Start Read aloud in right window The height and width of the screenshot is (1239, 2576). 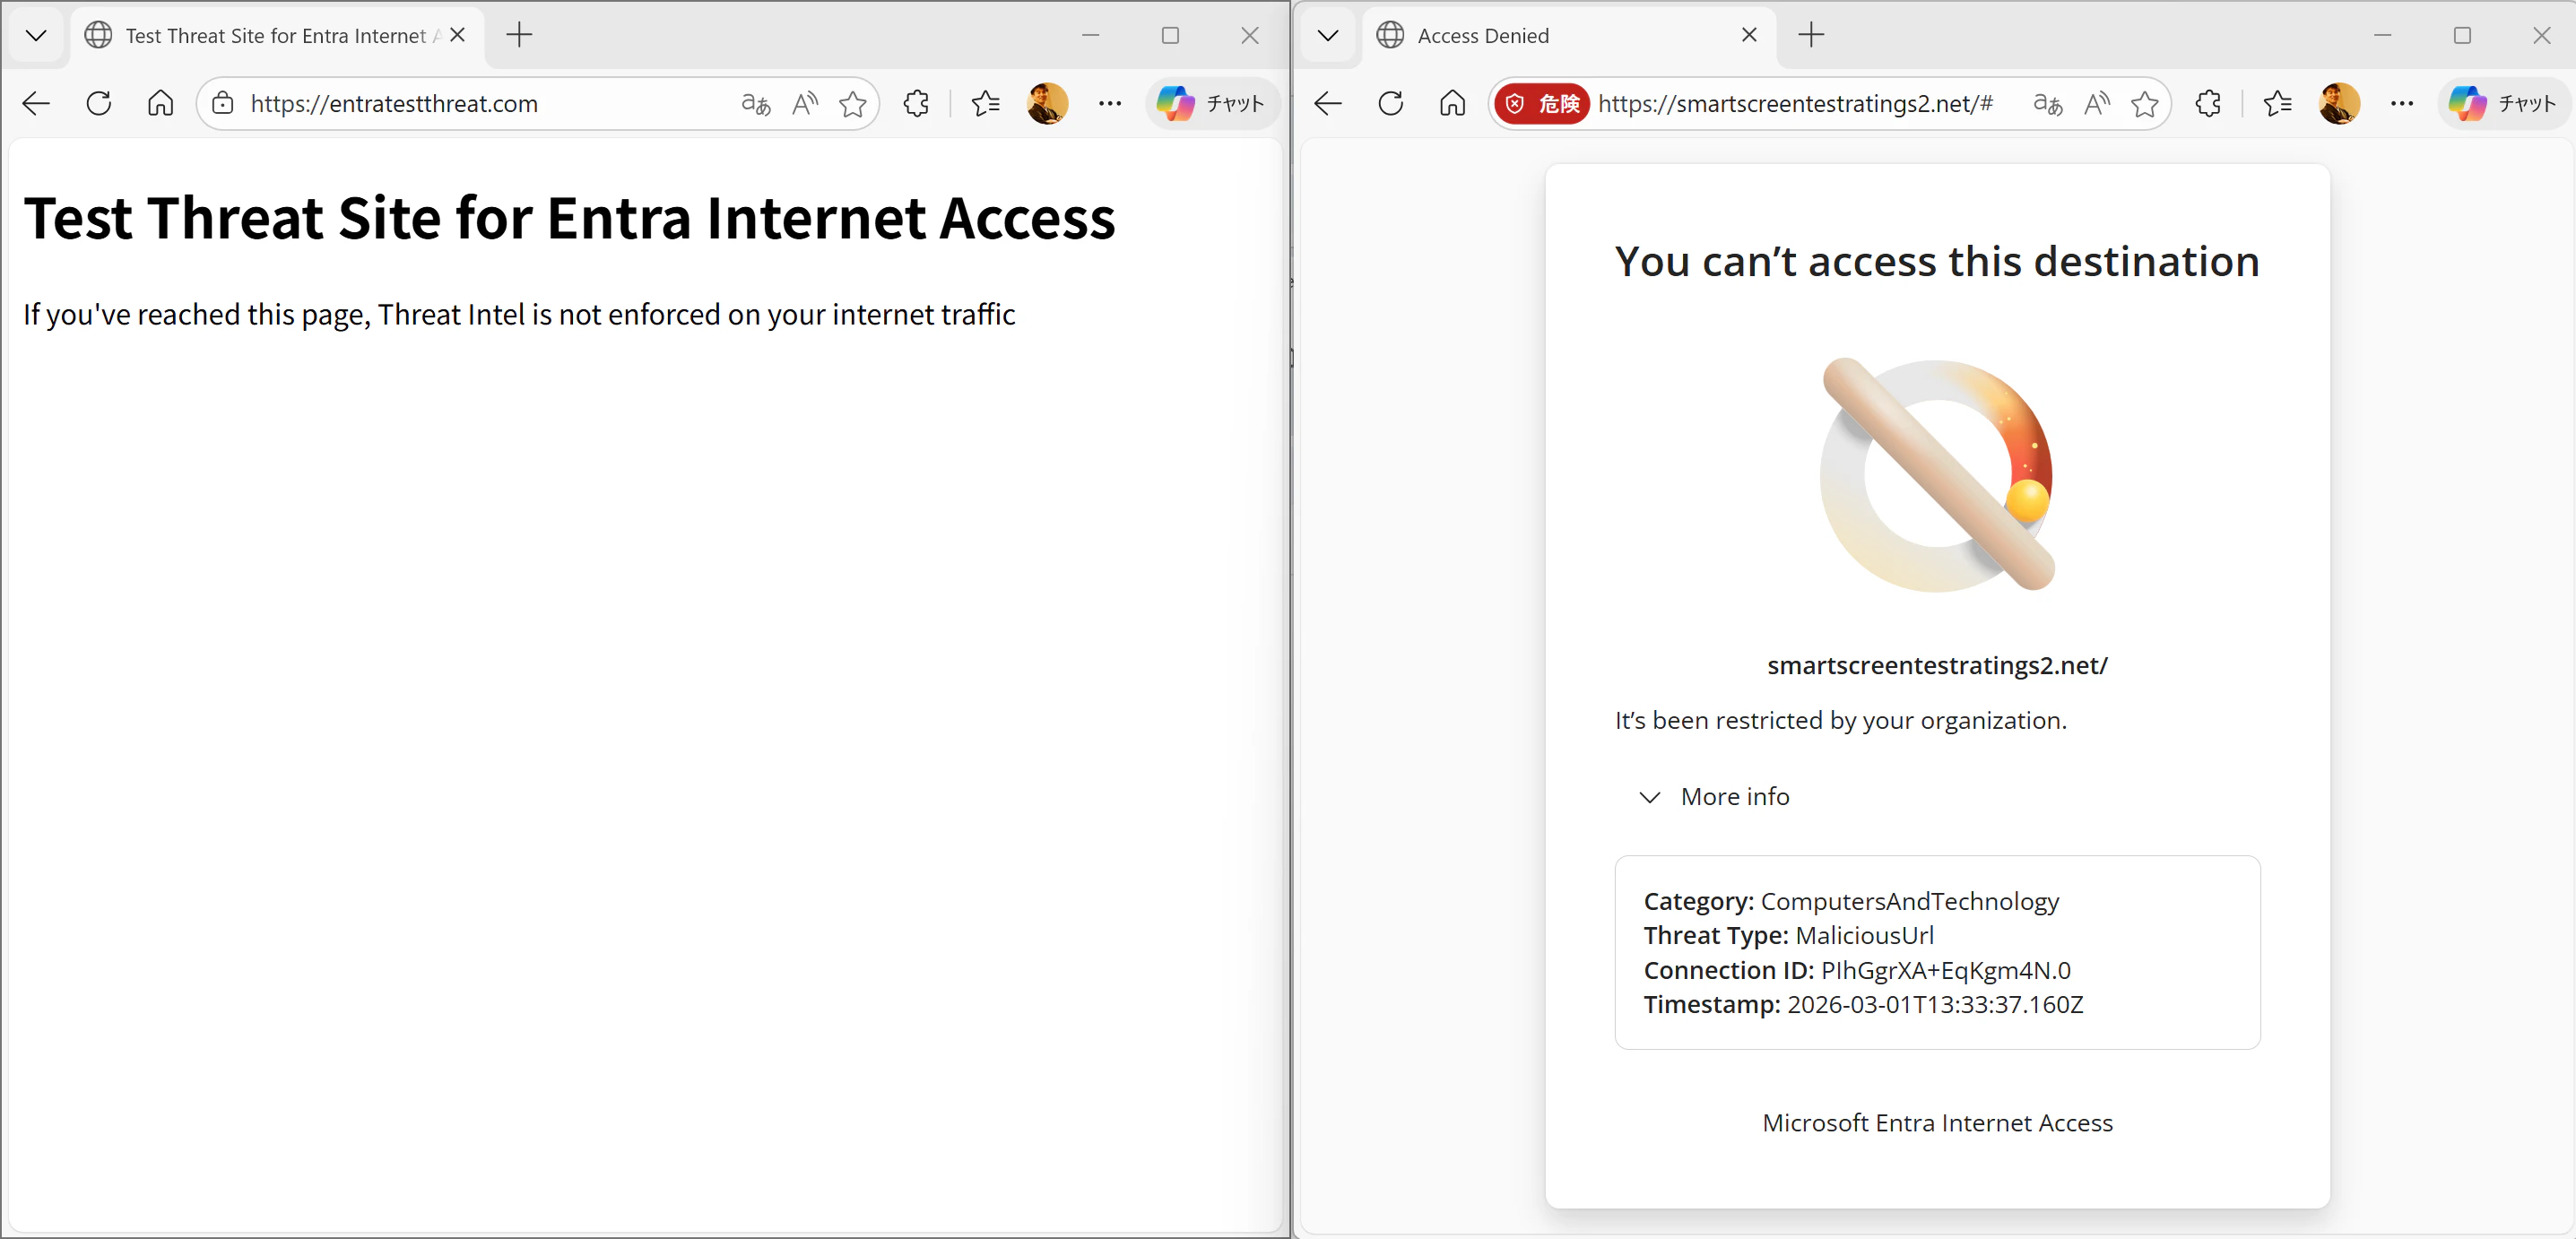(2097, 103)
